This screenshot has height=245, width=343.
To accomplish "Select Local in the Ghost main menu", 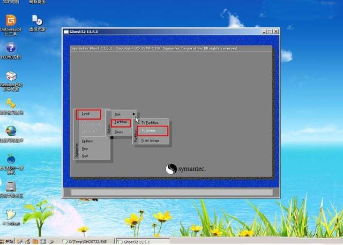I will 88,114.
